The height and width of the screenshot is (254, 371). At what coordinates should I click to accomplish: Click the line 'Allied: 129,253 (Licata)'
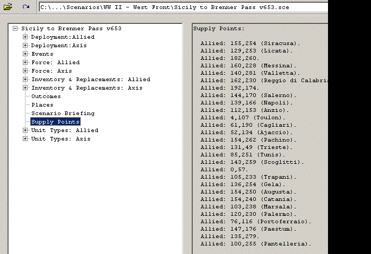247,51
